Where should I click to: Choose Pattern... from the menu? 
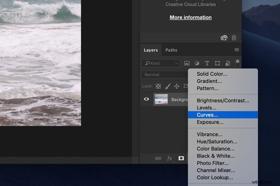click(223, 88)
